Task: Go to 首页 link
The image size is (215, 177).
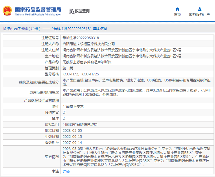Action: [x=177, y=14]
